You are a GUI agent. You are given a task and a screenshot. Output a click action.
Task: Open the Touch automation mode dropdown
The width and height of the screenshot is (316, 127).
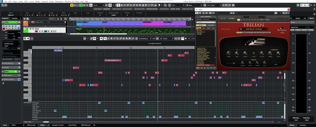pos(98,5)
